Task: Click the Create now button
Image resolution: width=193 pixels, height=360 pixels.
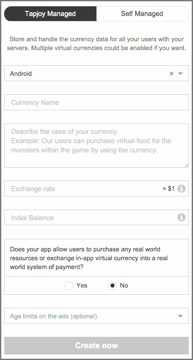Action: click(96, 346)
